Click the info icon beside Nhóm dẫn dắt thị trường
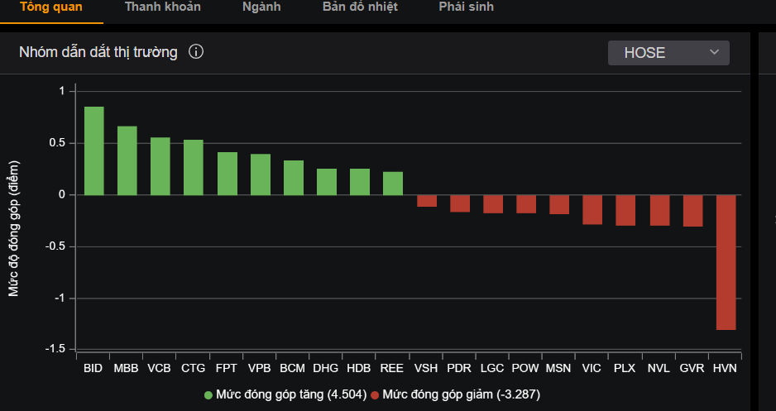 (196, 52)
